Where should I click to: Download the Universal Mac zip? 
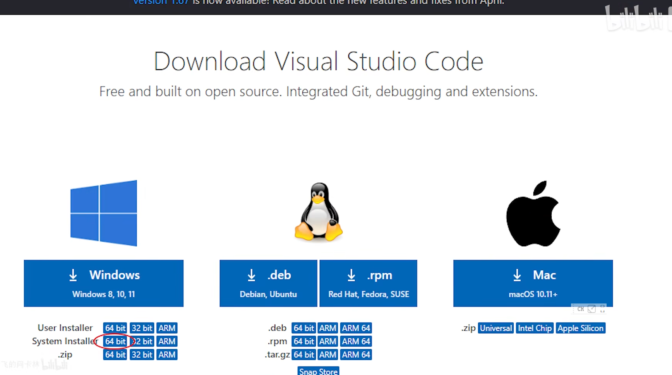point(495,327)
